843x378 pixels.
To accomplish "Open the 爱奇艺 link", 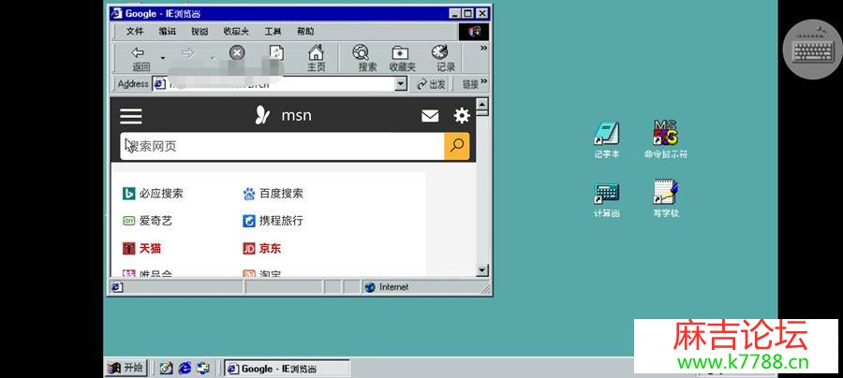I will [x=147, y=221].
